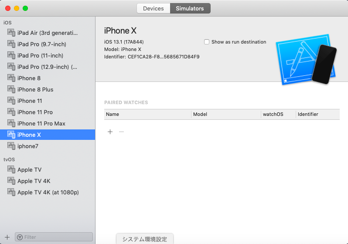Select Apple TV 4K (at 1080p) row
Viewport: 348px width, 244px height.
[x=48, y=192]
